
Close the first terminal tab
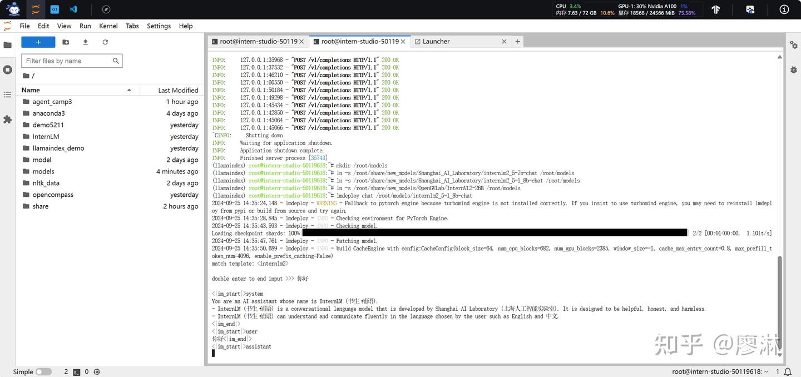click(x=301, y=41)
